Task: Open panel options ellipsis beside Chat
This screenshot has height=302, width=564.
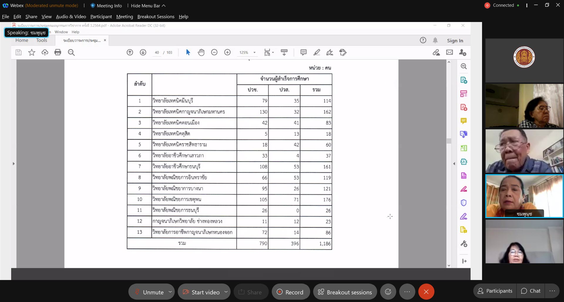Action: click(552, 291)
